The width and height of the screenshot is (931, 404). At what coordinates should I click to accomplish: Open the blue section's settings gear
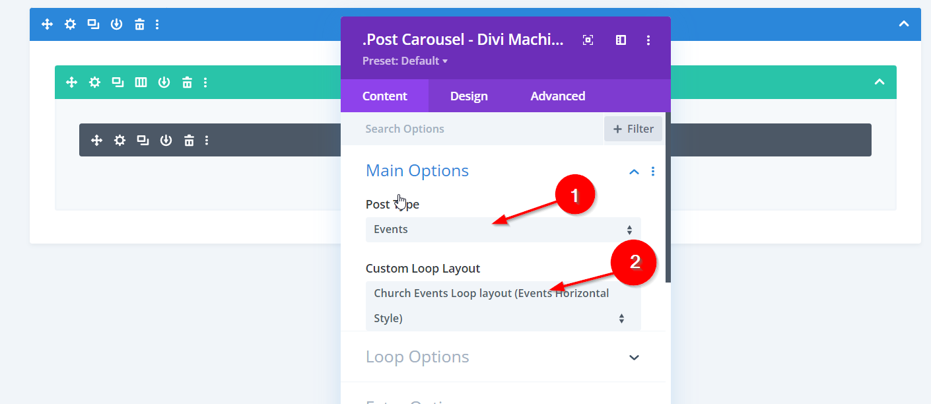[70, 24]
